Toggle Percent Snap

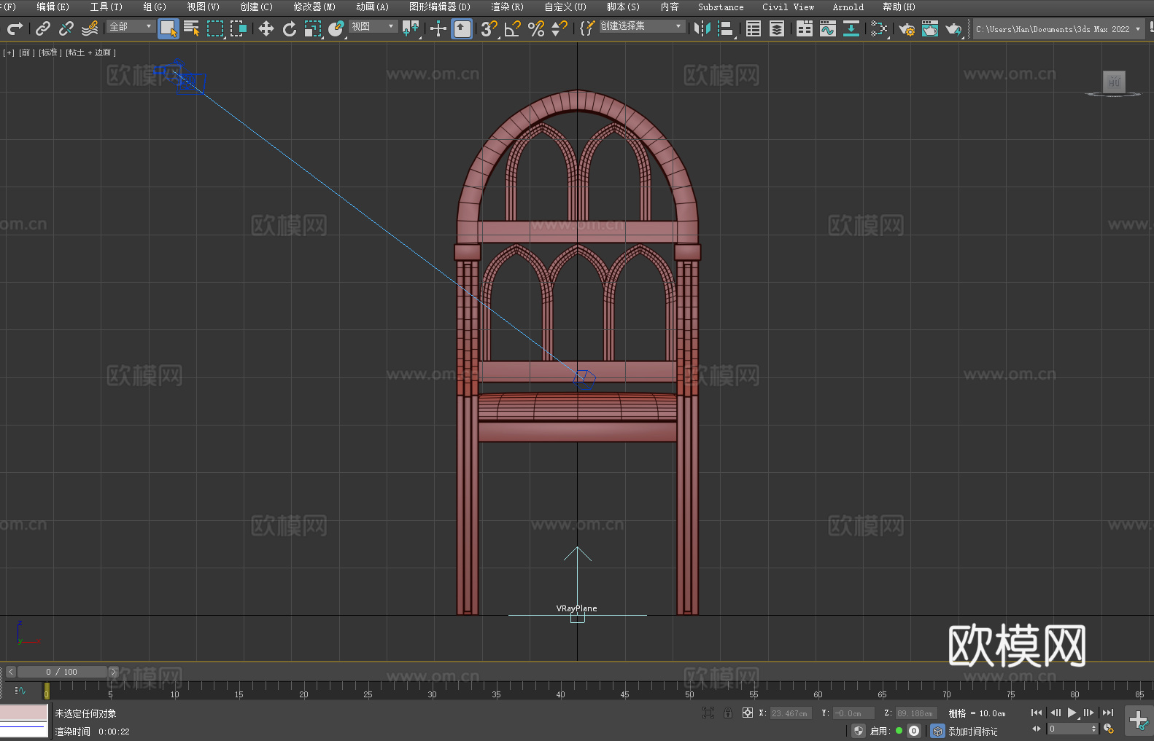pos(536,28)
